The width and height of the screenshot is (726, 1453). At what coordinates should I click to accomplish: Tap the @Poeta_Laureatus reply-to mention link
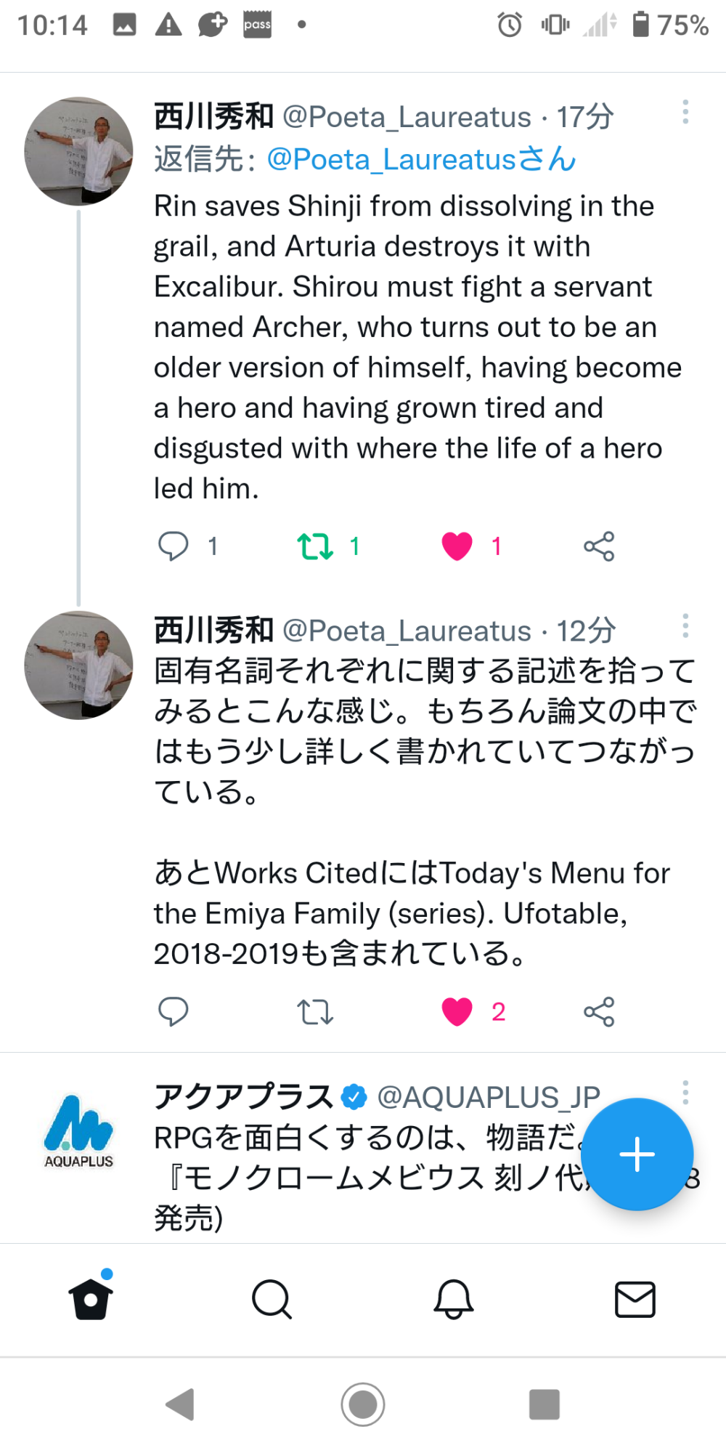coord(422,159)
